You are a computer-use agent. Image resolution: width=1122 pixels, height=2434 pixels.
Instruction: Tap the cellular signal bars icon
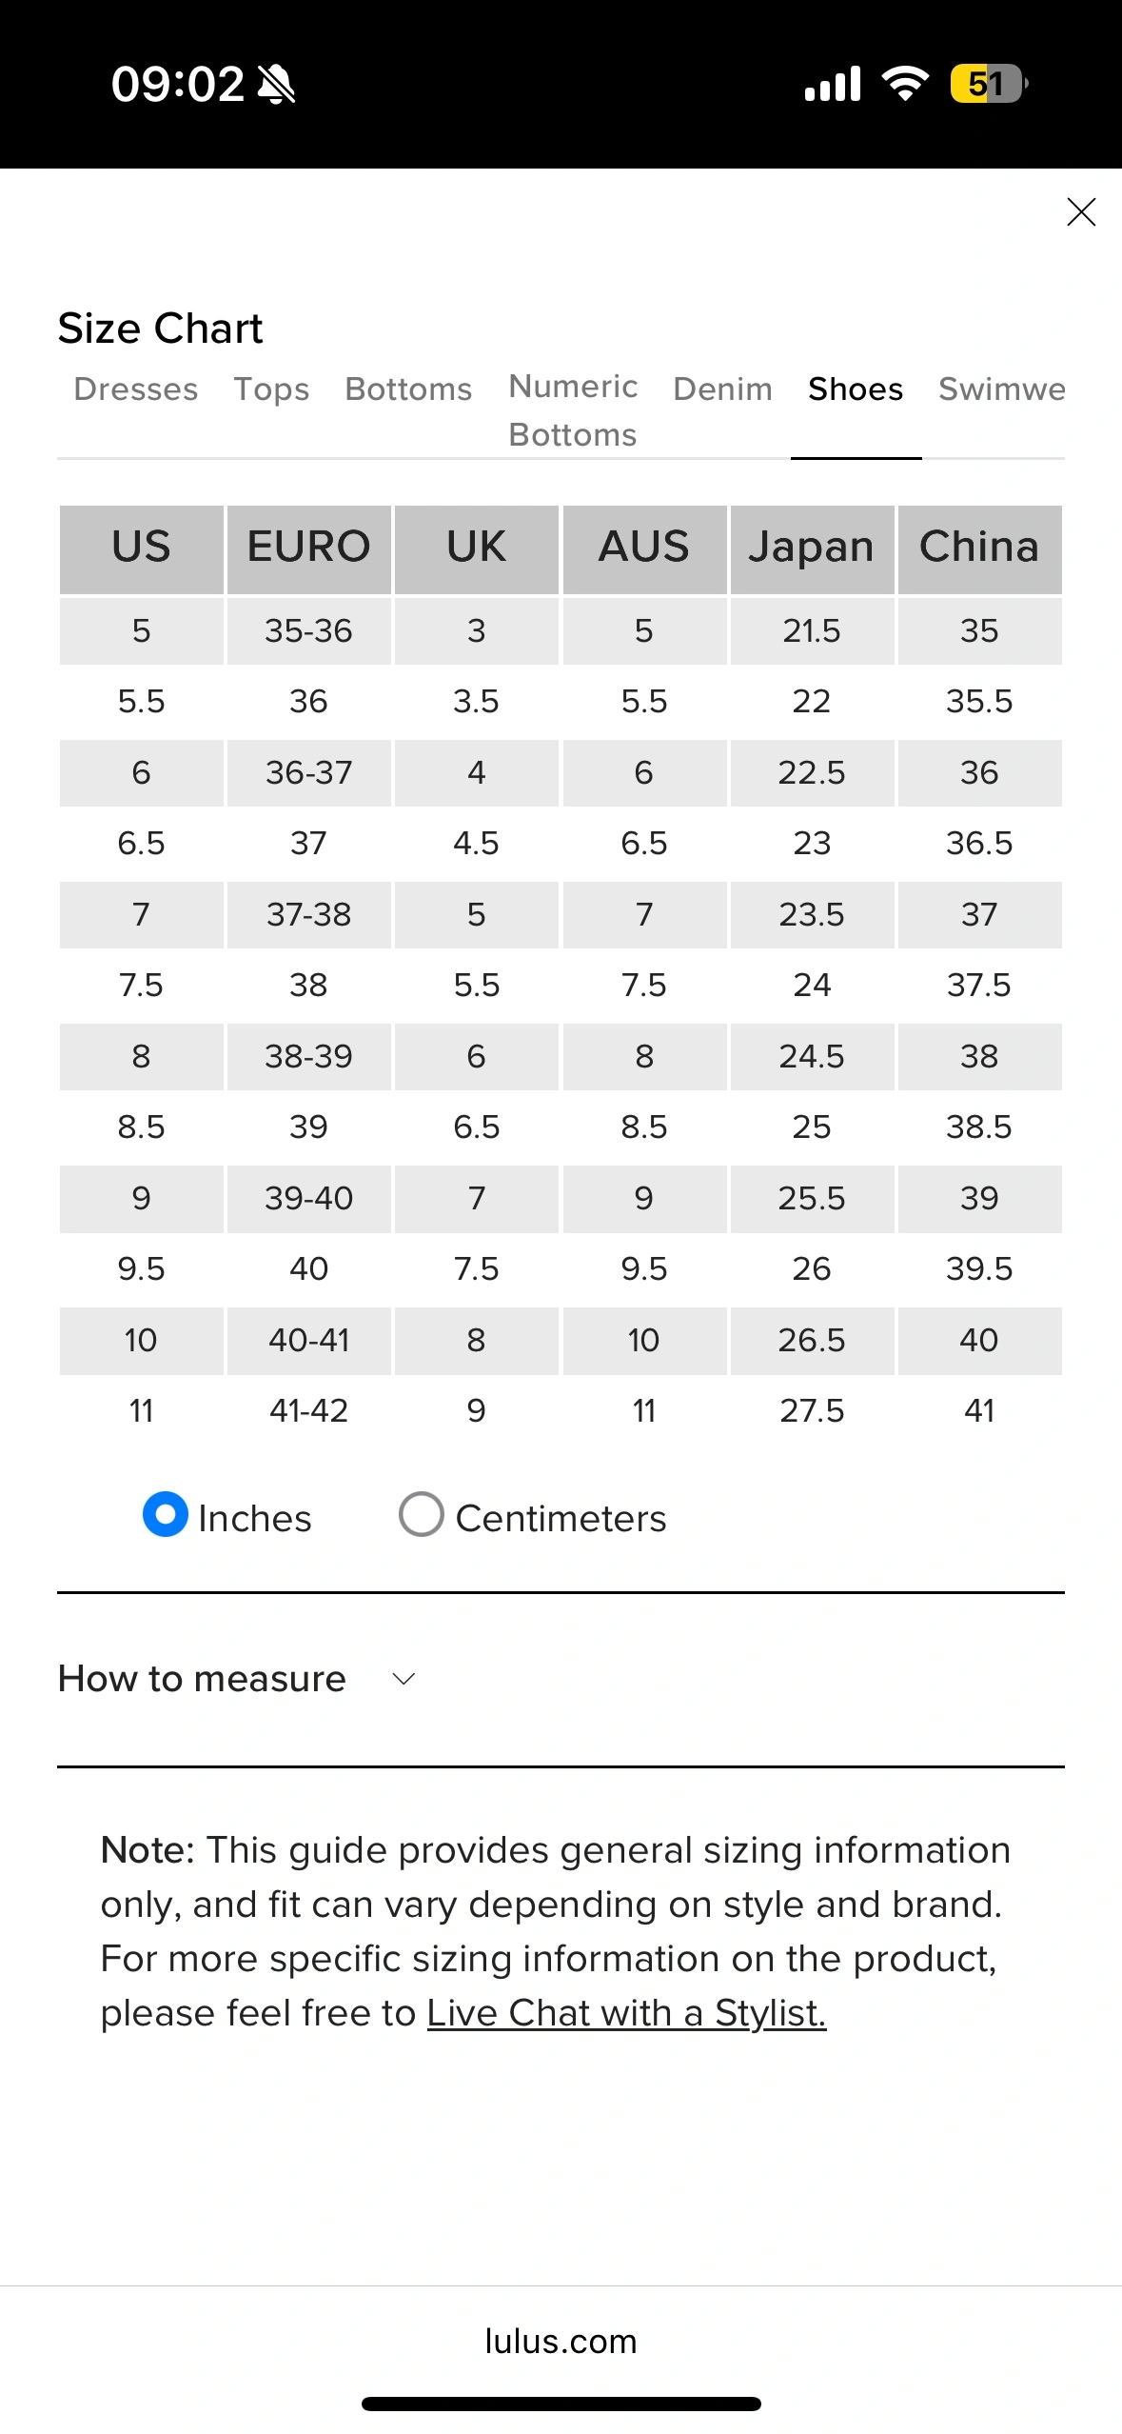(833, 84)
